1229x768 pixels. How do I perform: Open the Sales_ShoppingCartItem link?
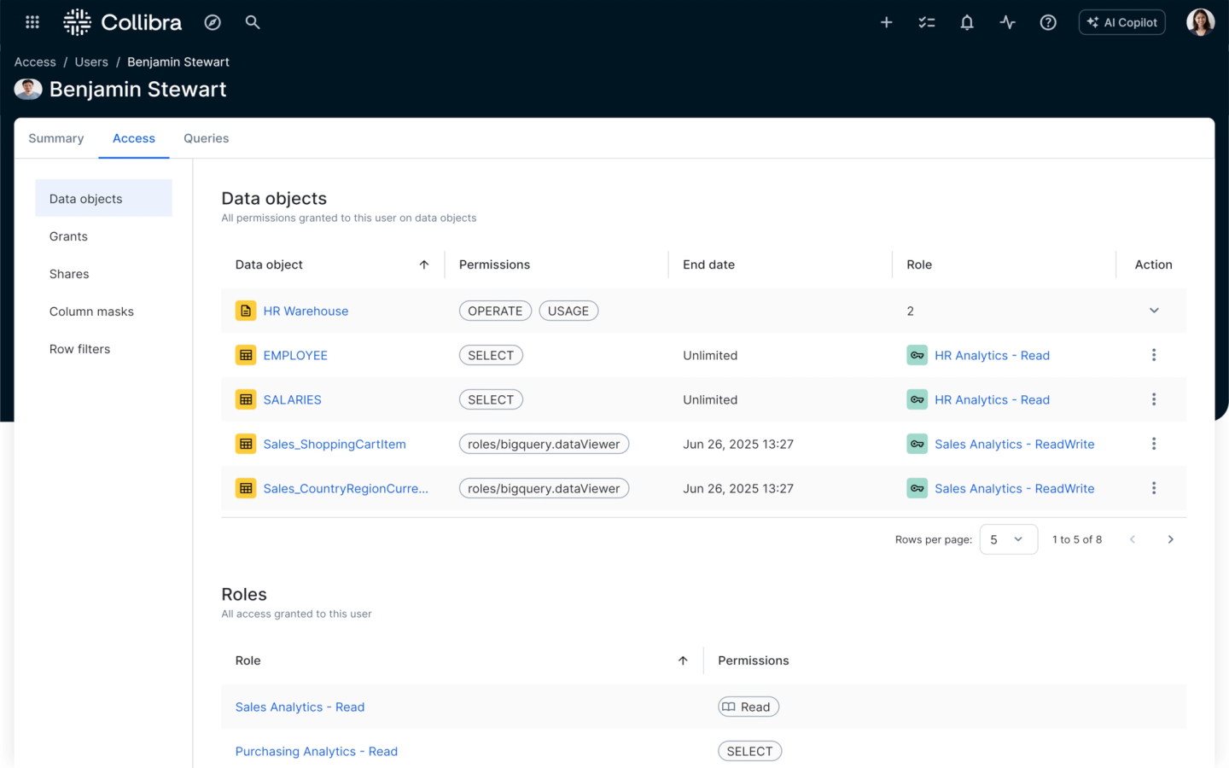click(x=335, y=444)
